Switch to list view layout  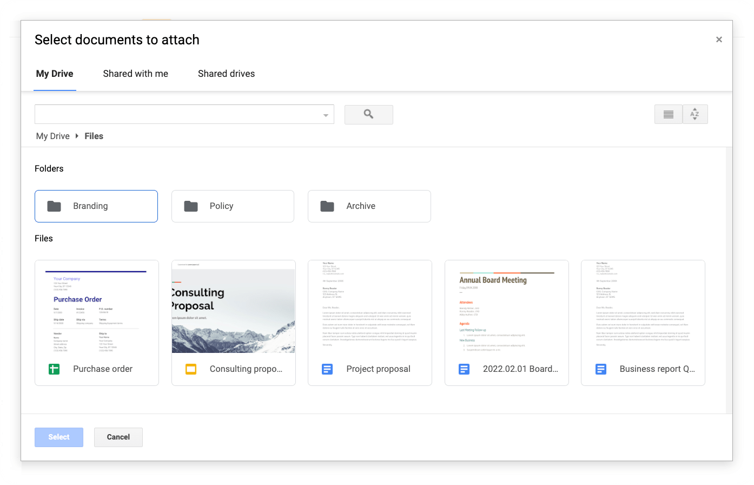pos(668,114)
